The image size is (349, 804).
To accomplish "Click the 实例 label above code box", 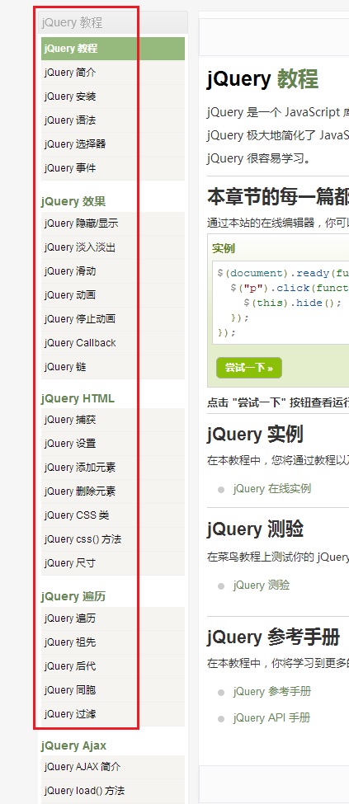I will (224, 249).
